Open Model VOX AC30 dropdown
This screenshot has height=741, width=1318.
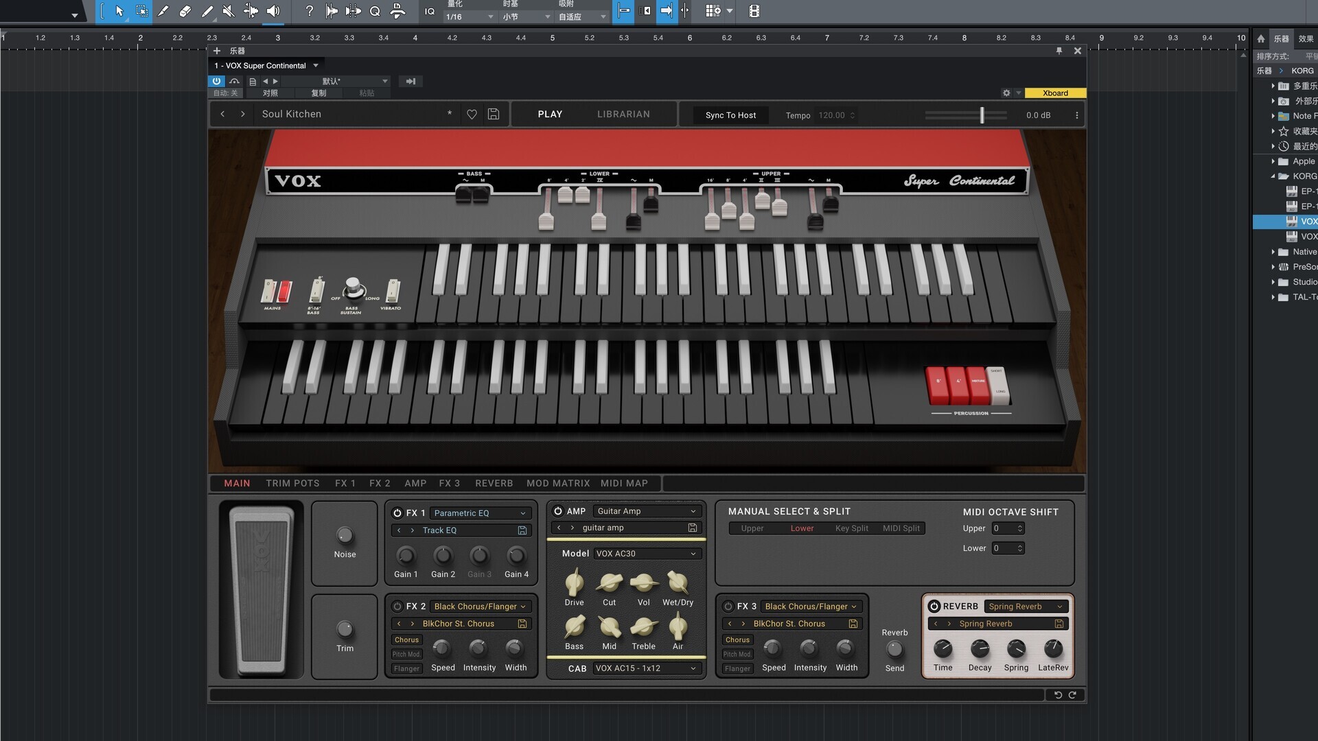click(646, 554)
